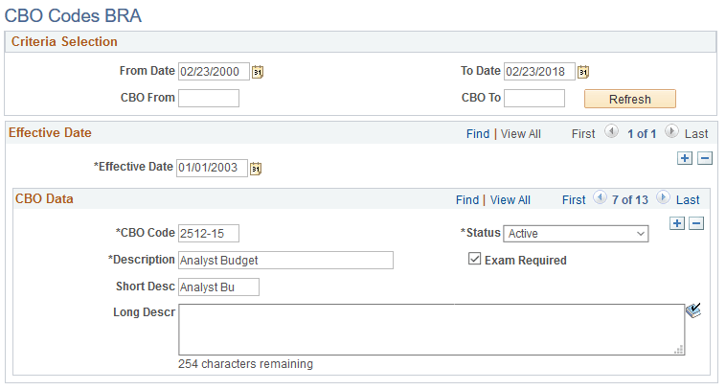Show previous CBO Data row arrow
Screen dimensions: 726x390
click(x=600, y=197)
